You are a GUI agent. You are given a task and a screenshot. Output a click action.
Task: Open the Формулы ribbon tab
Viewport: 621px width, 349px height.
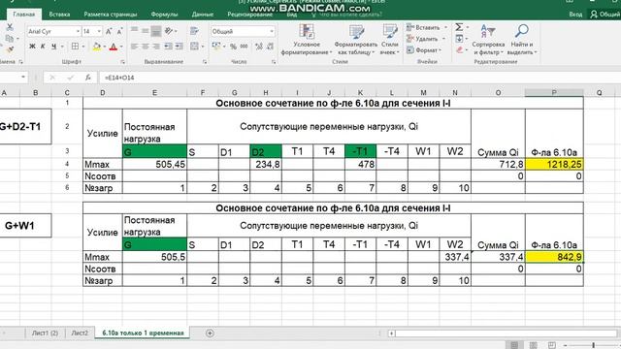164,15
